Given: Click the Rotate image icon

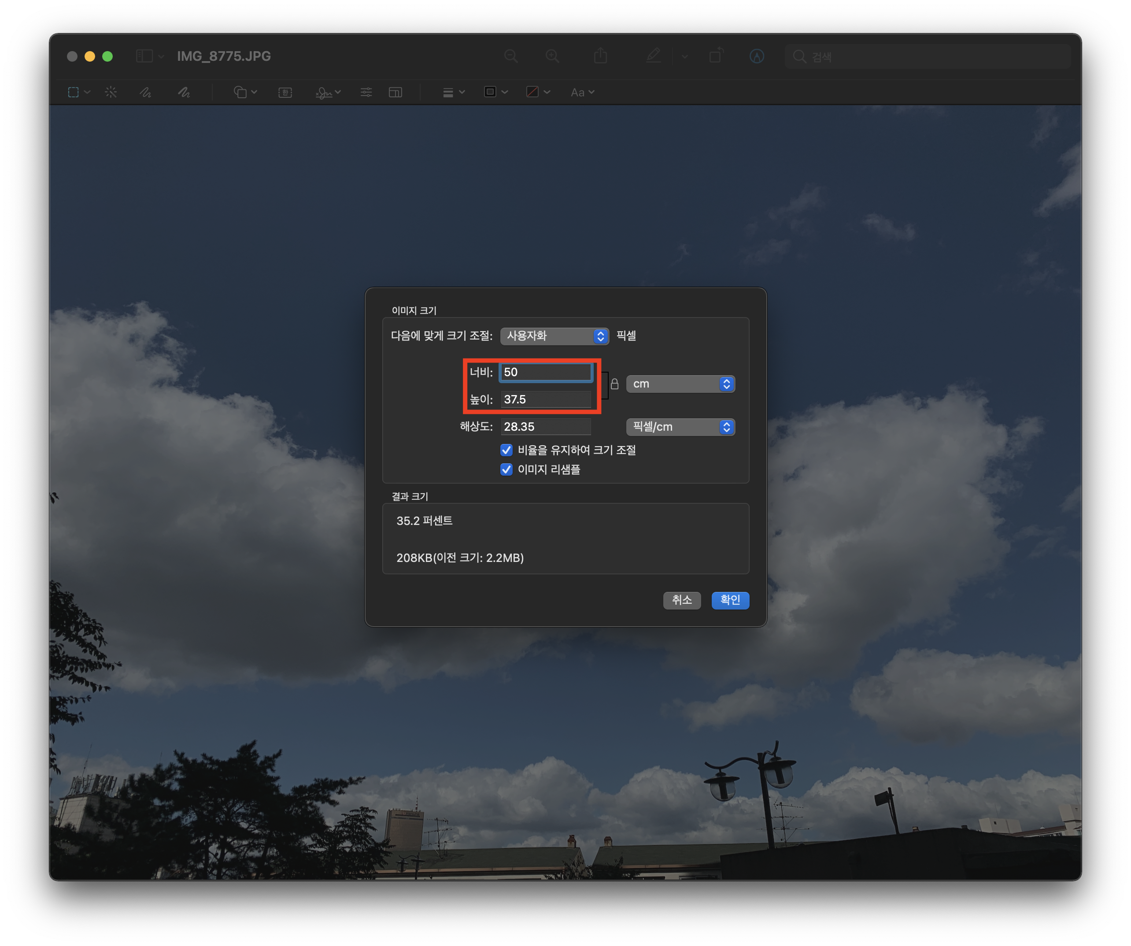Looking at the screenshot, I should pos(716,56).
